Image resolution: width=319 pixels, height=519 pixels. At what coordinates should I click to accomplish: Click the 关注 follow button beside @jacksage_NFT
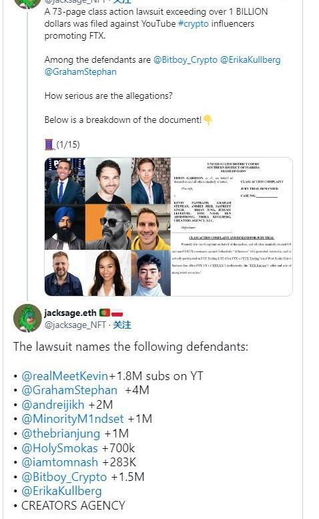pyautogui.click(x=122, y=325)
